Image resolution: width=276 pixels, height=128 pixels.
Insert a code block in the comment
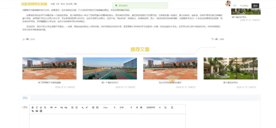pyautogui.click(x=55, y=107)
